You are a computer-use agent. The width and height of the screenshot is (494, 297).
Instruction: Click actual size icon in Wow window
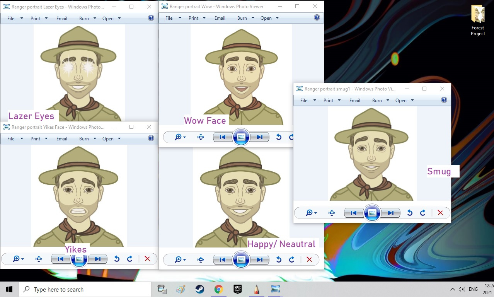coord(201,137)
